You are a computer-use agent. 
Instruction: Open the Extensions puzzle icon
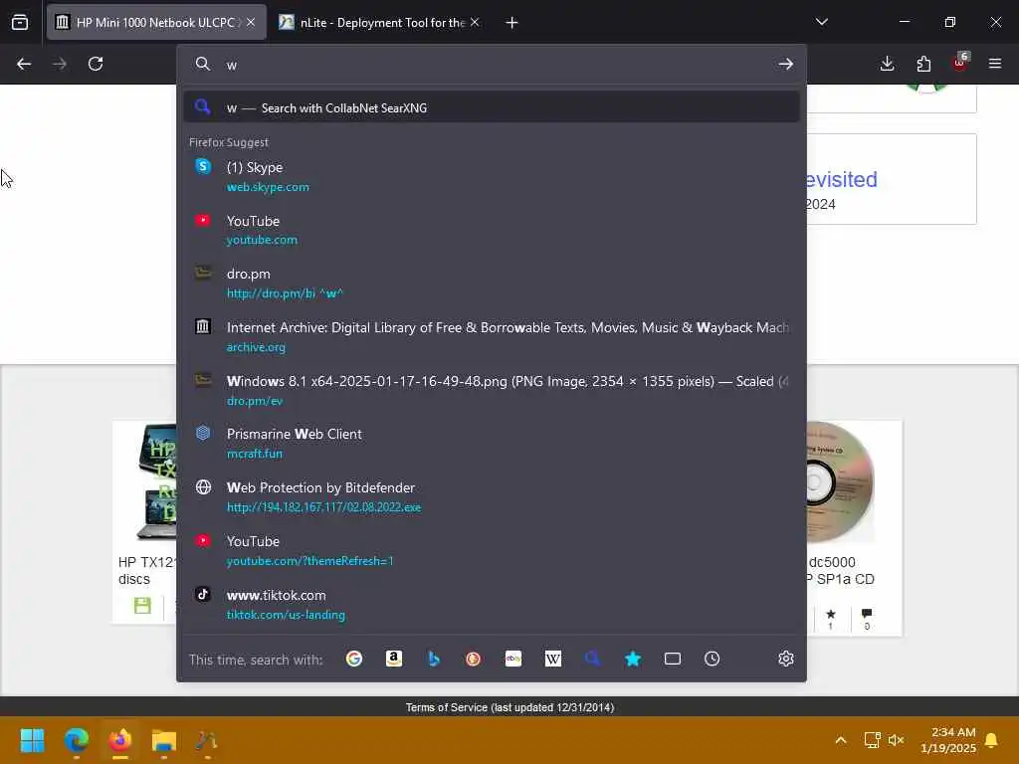923,64
